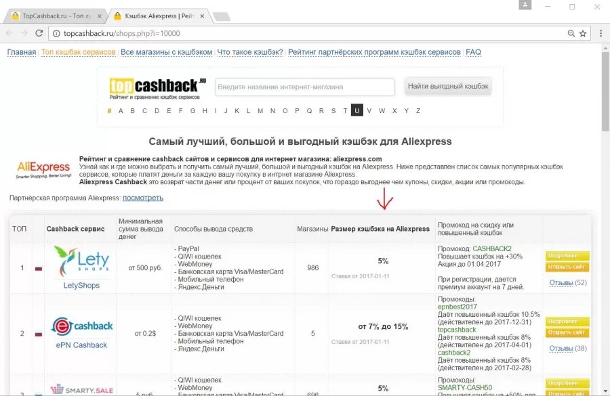Select letter W in alphabet index
Viewport: 610px width, 396px height.
382,111
